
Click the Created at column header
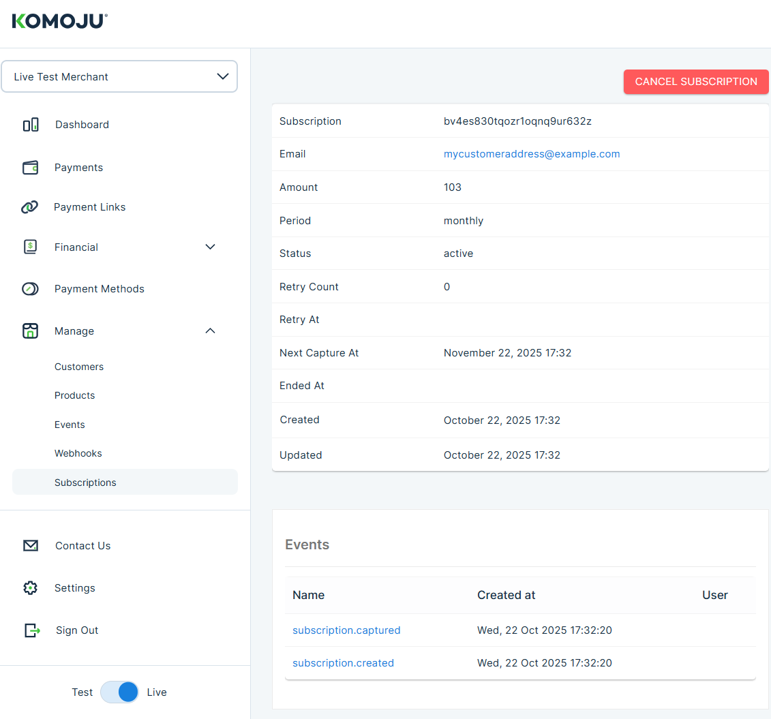tap(506, 595)
